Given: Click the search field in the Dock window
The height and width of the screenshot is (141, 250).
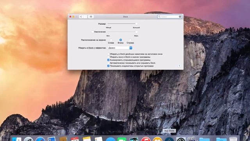Looking at the screenshot, I should [169, 16].
